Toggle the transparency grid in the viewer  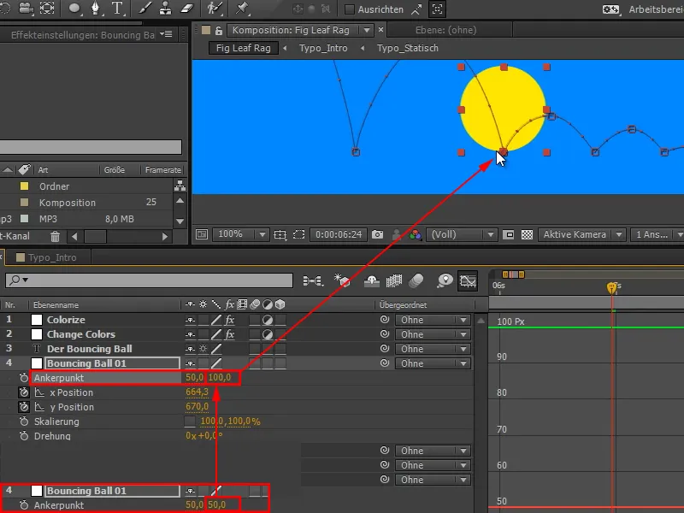click(528, 234)
